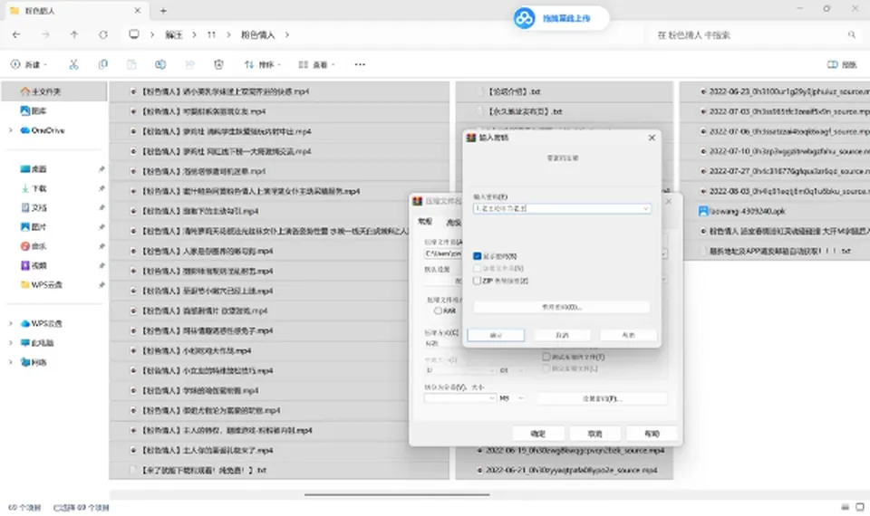The width and height of the screenshot is (870, 516).
Task: Click the cut scissors icon in toolbar
Action: 73,64
